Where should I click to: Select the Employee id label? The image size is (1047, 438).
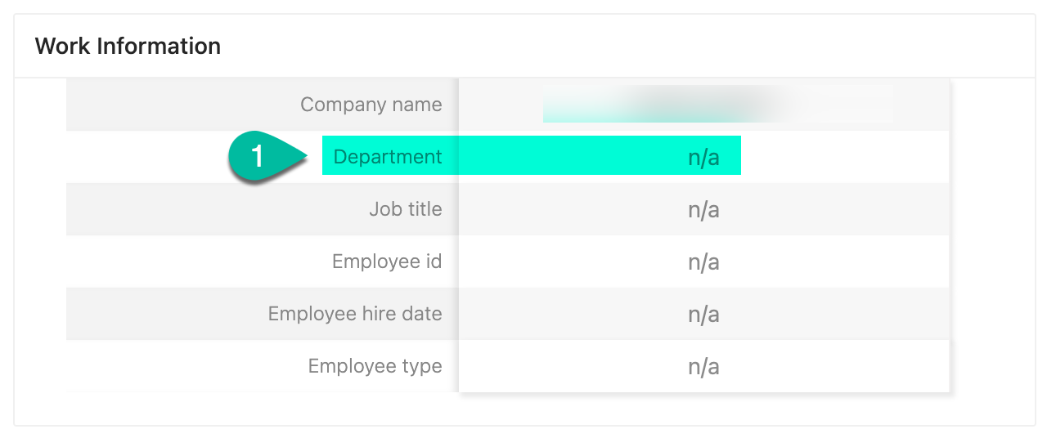point(386,261)
